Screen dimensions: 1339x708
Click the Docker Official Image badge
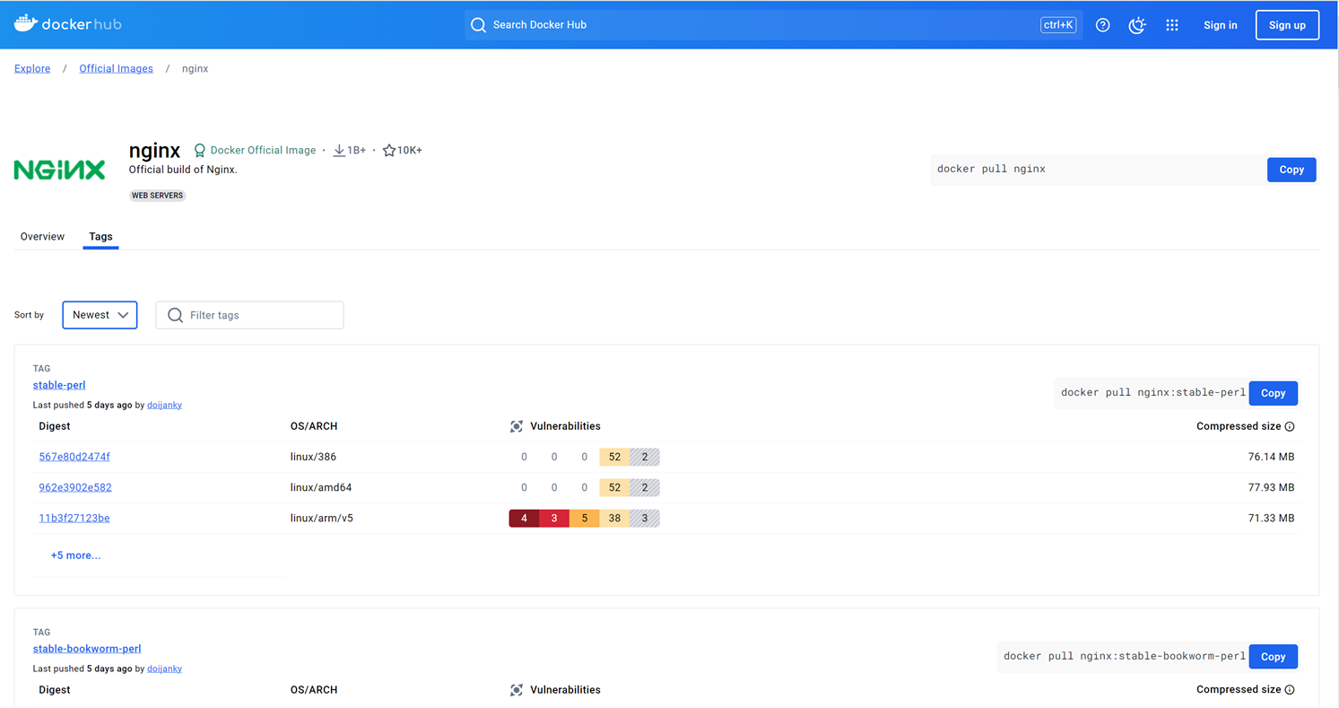click(x=255, y=151)
